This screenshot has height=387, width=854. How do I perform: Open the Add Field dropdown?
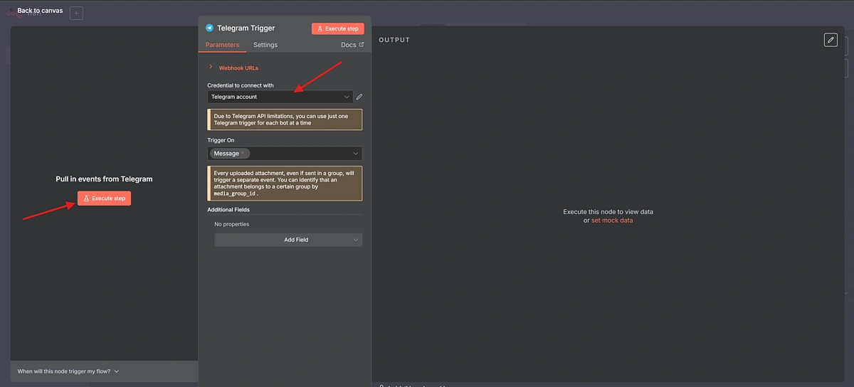[288, 240]
